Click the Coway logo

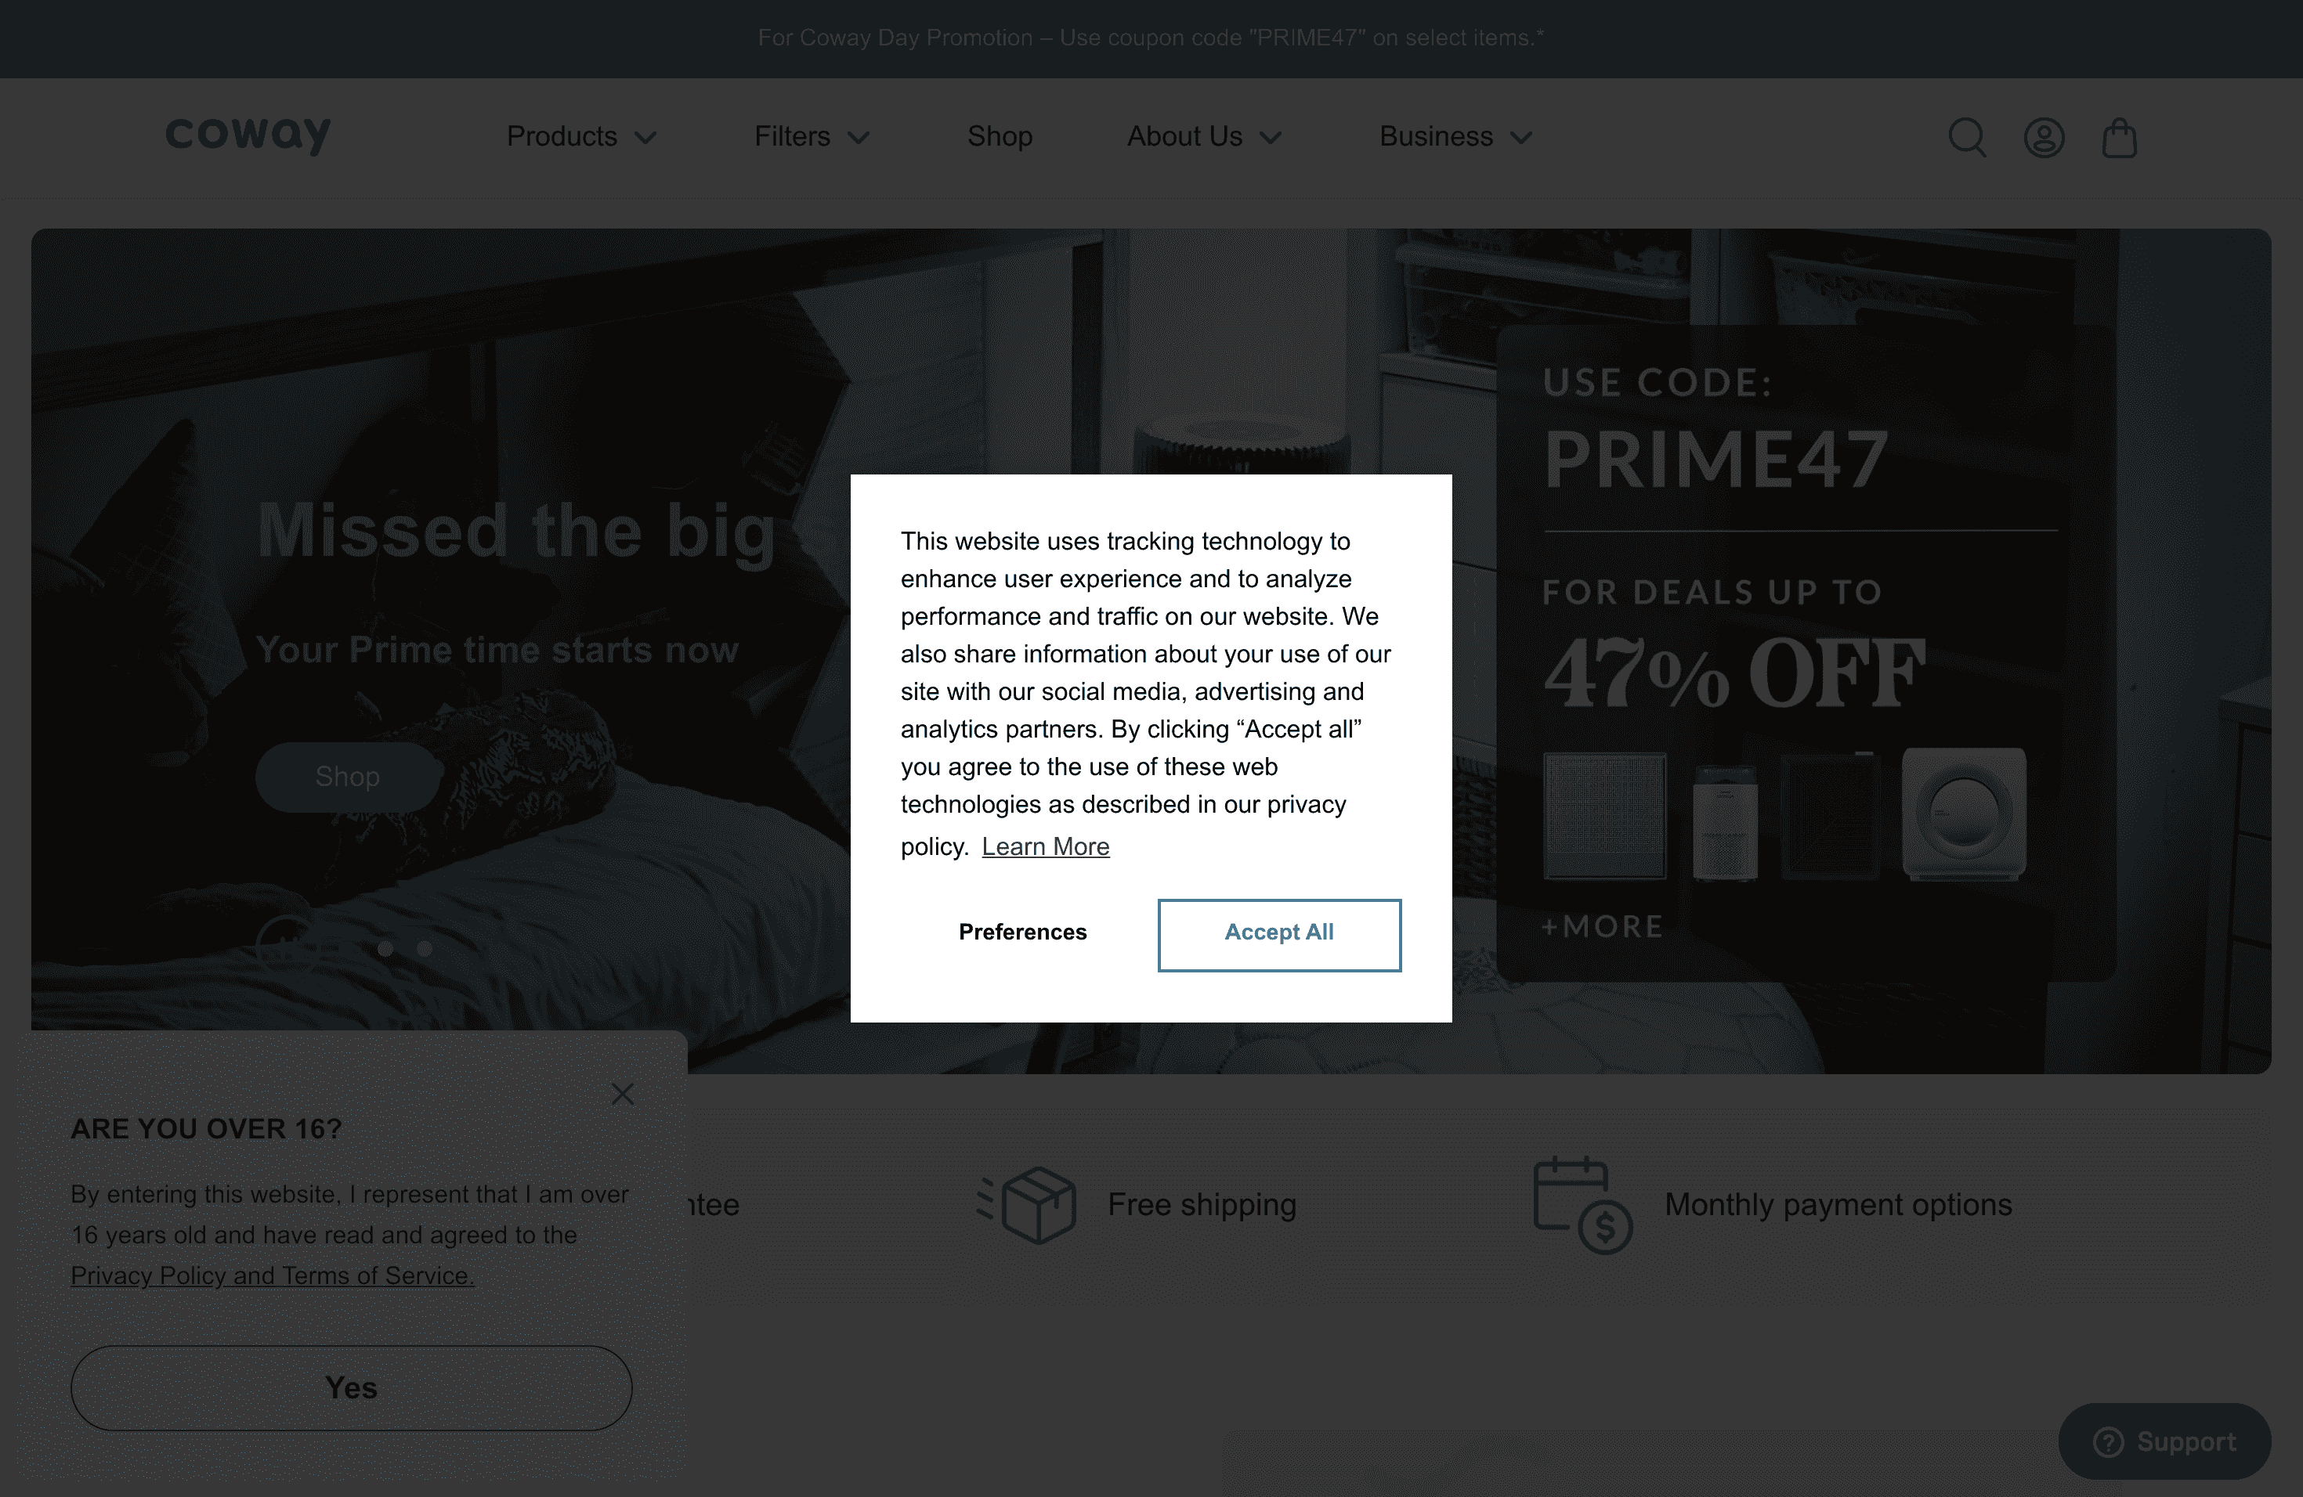(248, 135)
